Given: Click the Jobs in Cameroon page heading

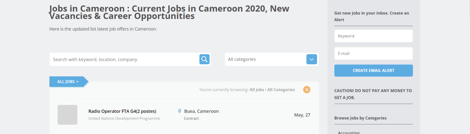Looking at the screenshot, I should point(169,12).
